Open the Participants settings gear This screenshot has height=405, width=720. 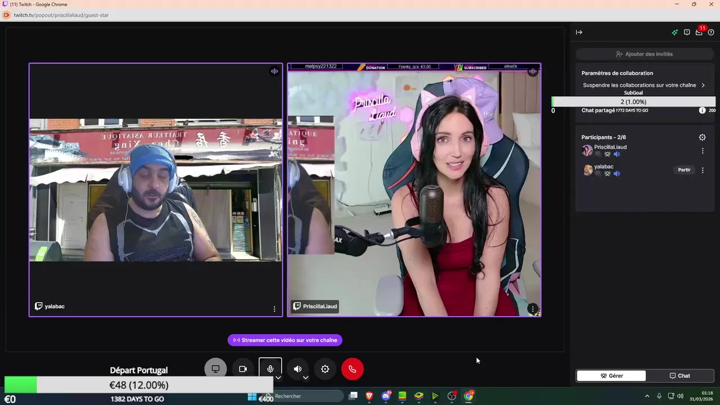click(702, 137)
